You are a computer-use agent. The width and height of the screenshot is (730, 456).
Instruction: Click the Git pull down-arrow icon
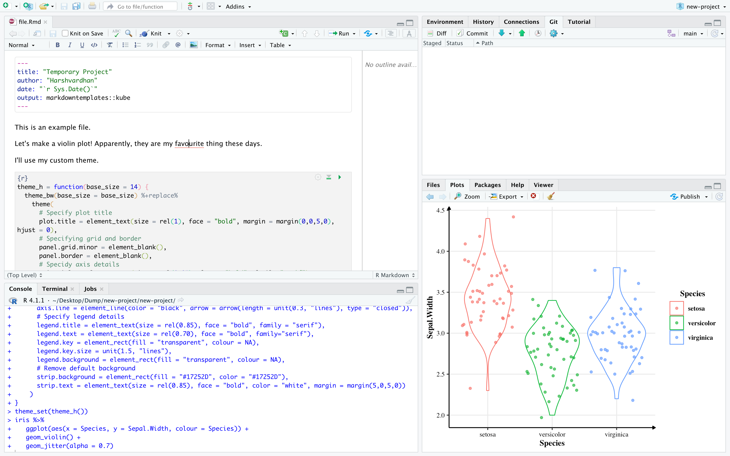(x=502, y=33)
